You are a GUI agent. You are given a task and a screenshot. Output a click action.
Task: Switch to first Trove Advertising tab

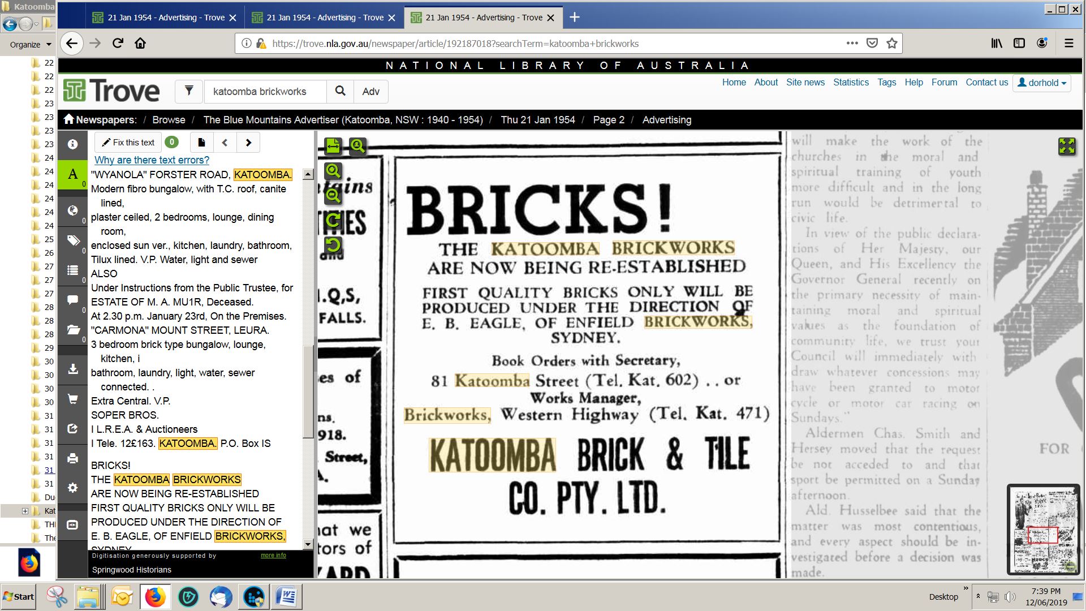pos(165,18)
